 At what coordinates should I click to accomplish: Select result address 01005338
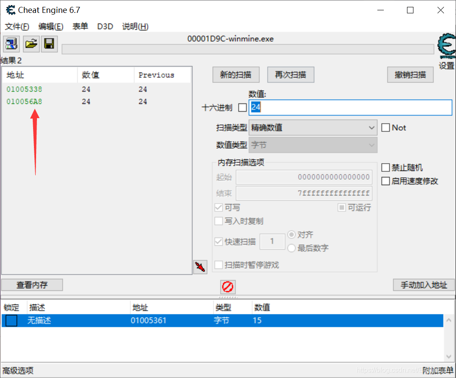[24, 89]
